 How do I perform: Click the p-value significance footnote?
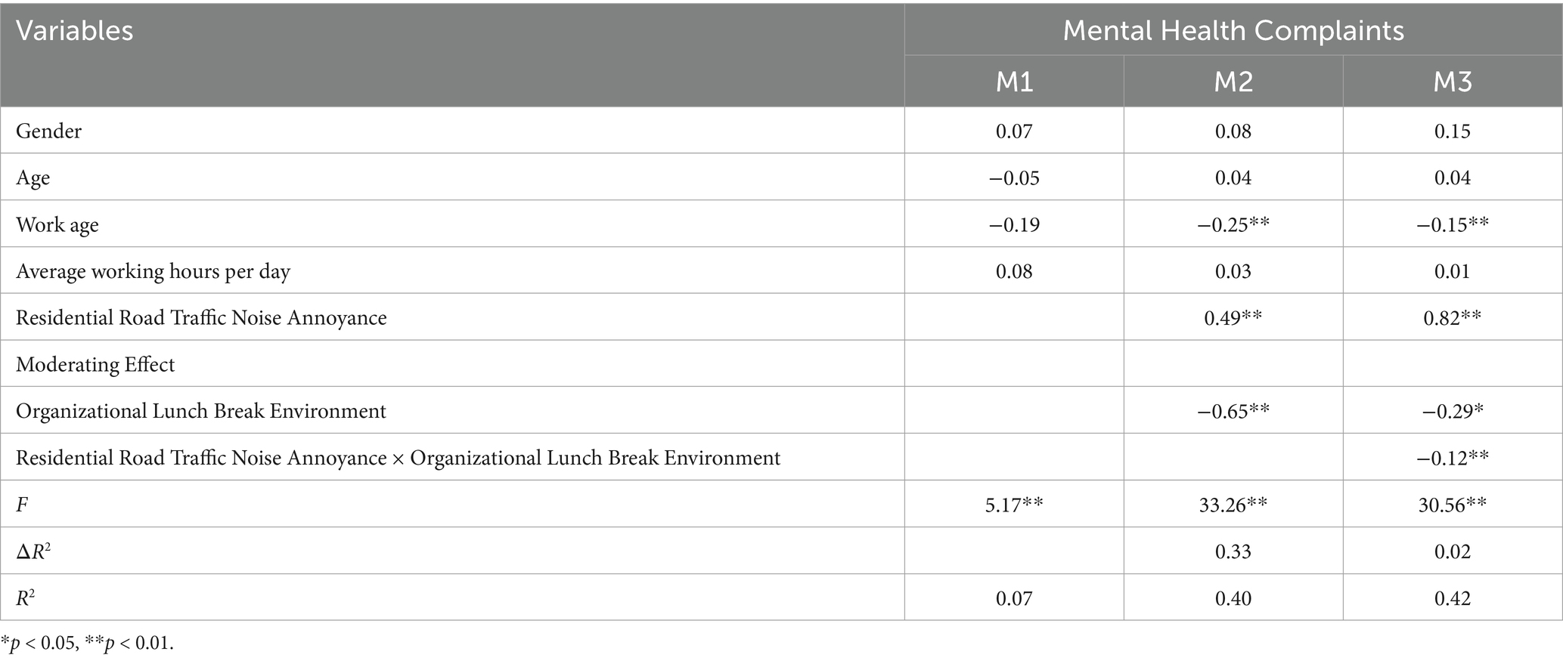click(87, 644)
